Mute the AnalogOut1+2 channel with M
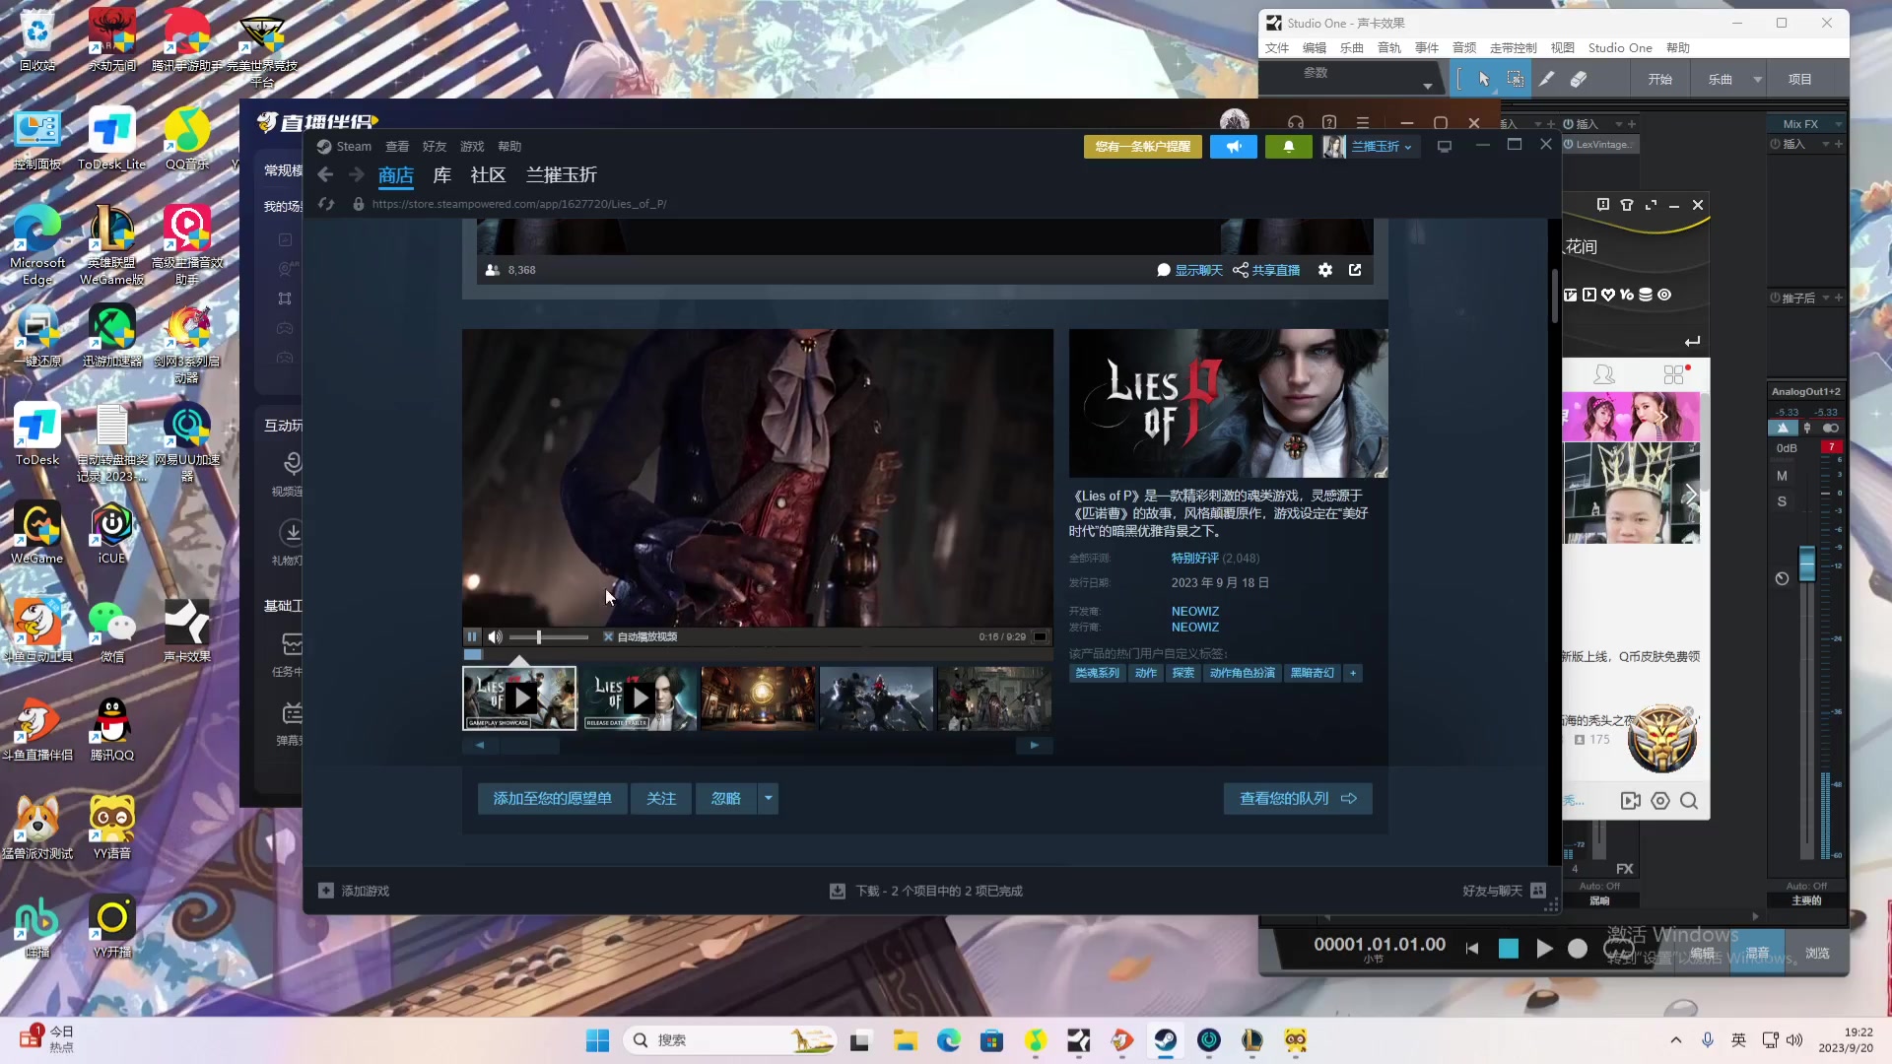Image resolution: width=1892 pixels, height=1064 pixels. click(x=1782, y=477)
